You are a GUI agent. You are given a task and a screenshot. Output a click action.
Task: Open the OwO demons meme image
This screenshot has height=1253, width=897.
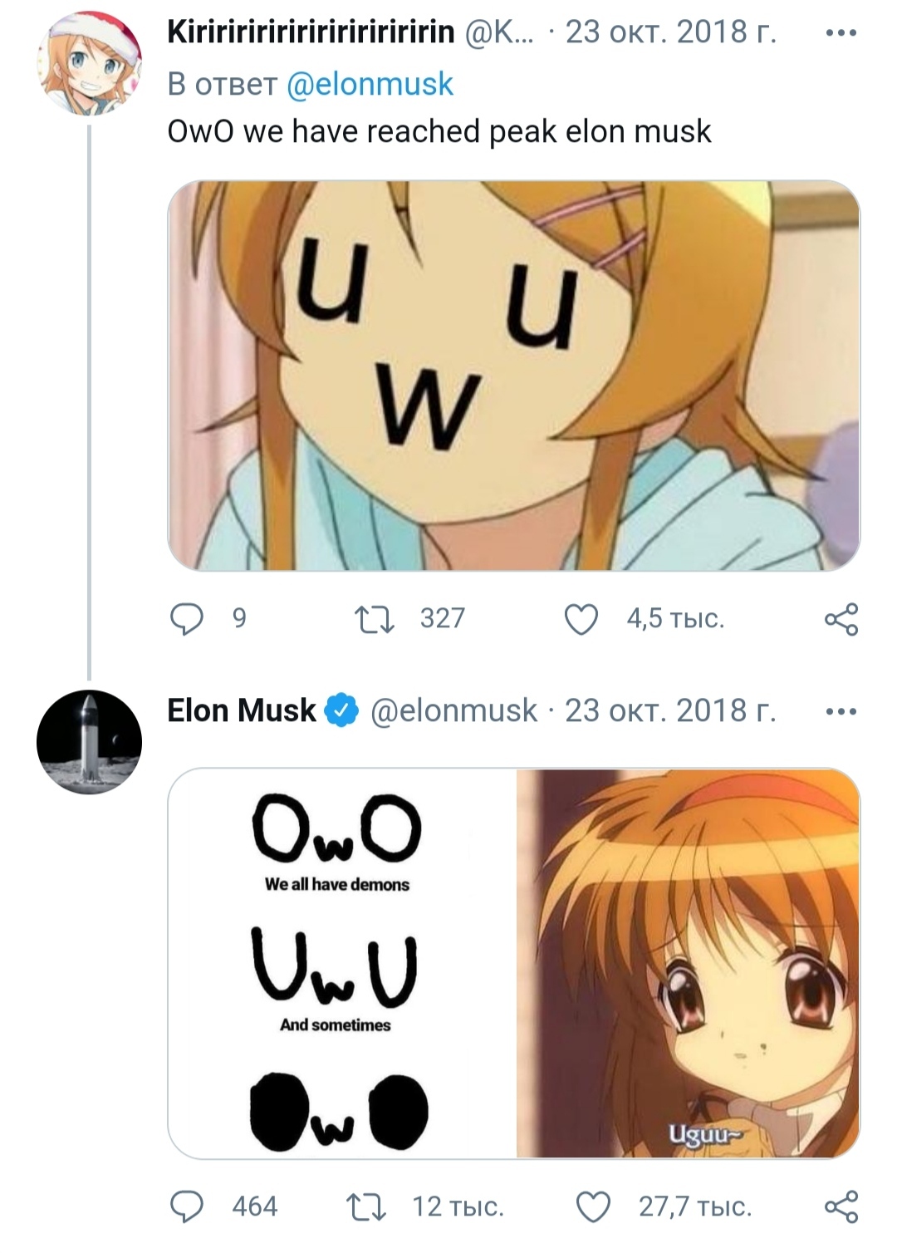341,963
